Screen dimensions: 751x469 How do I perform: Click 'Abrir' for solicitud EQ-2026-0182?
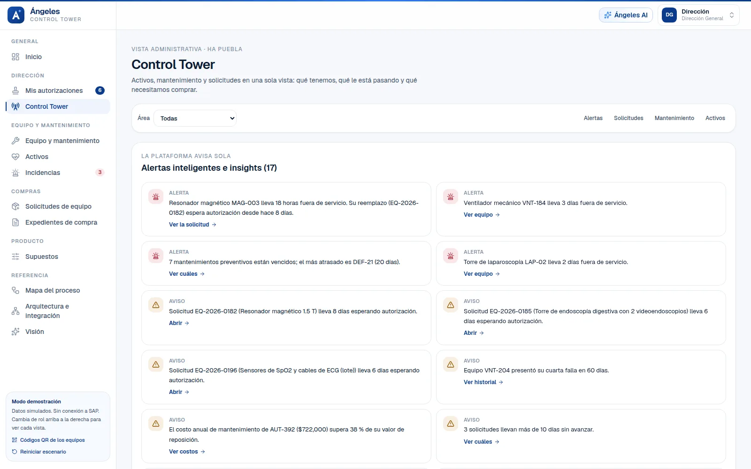coord(179,323)
